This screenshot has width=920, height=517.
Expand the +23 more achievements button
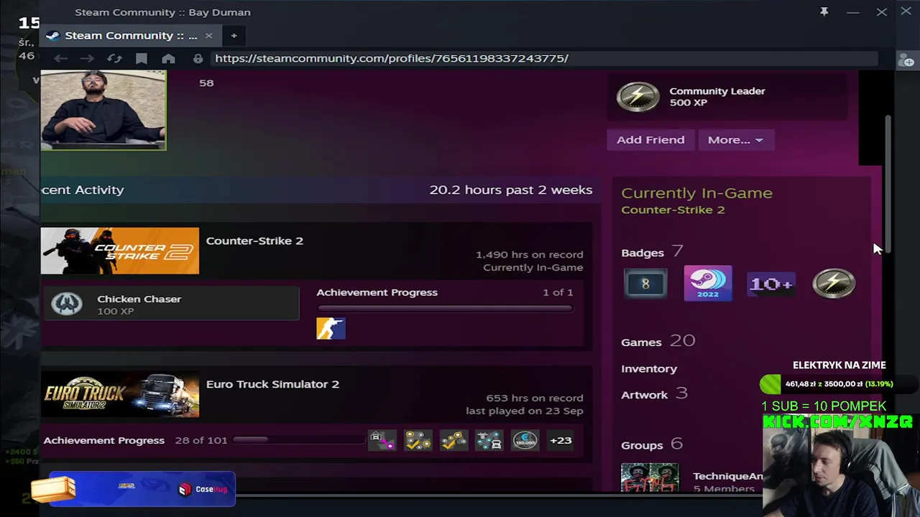561,440
